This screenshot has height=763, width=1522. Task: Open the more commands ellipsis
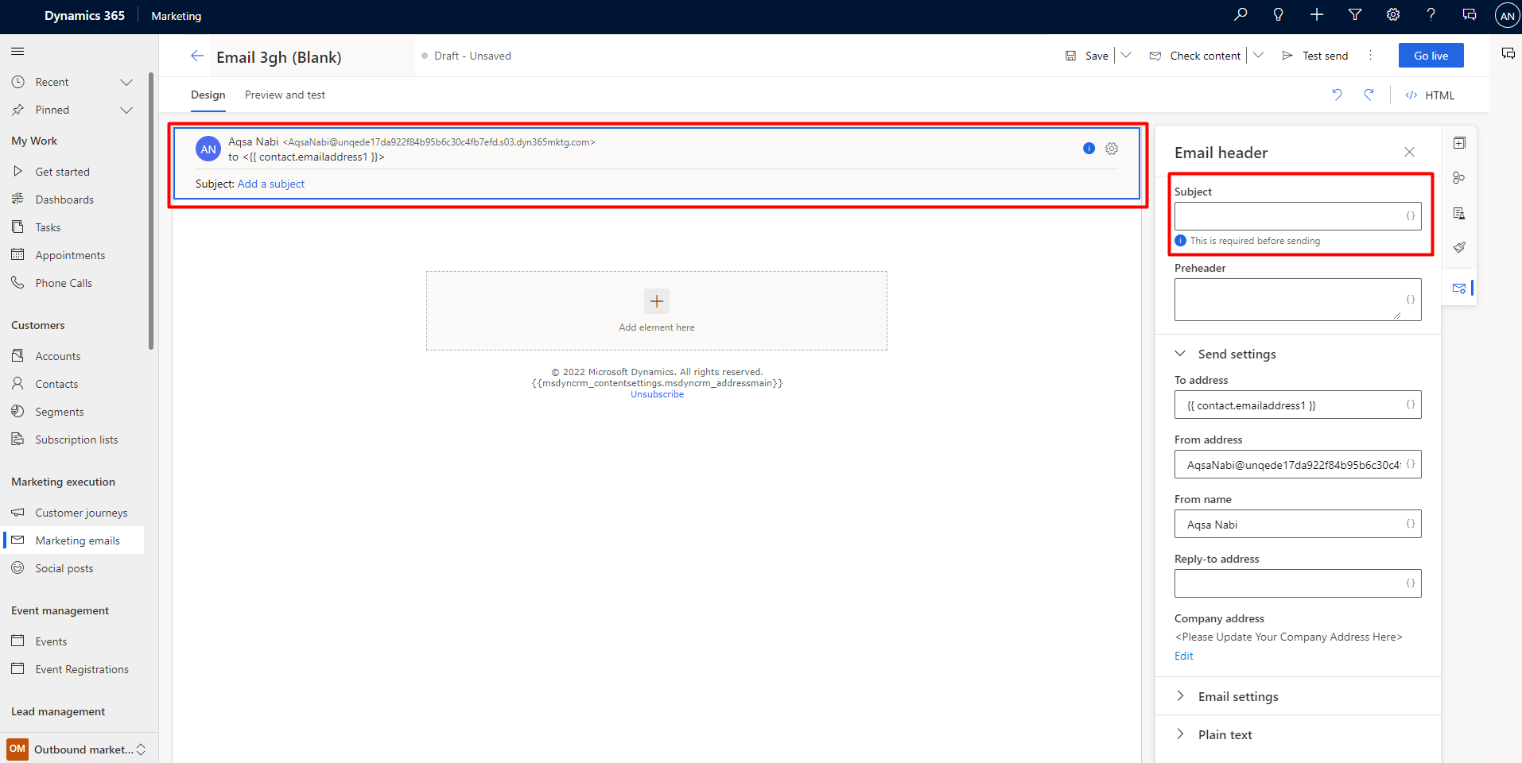[1370, 56]
